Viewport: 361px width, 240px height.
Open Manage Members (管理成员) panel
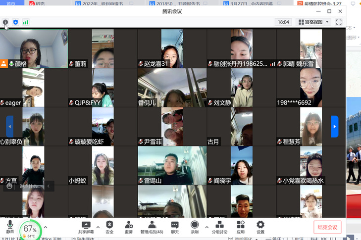[152, 227]
